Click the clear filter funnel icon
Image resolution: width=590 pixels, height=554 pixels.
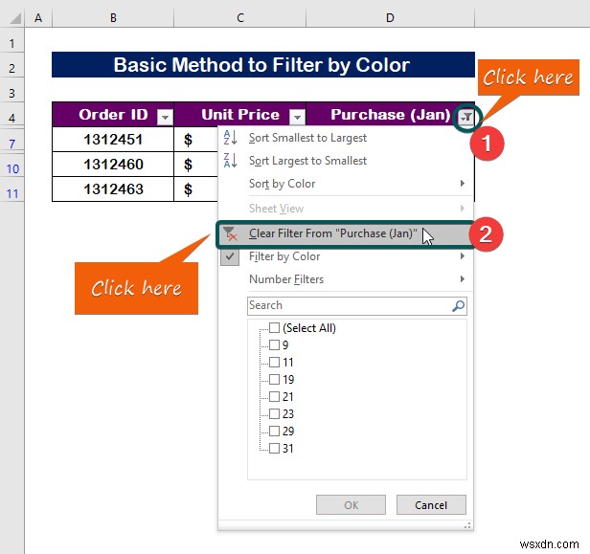230,233
